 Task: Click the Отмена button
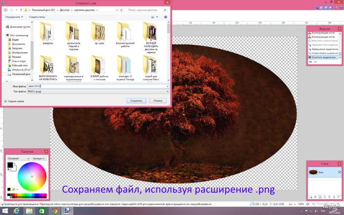158,101
